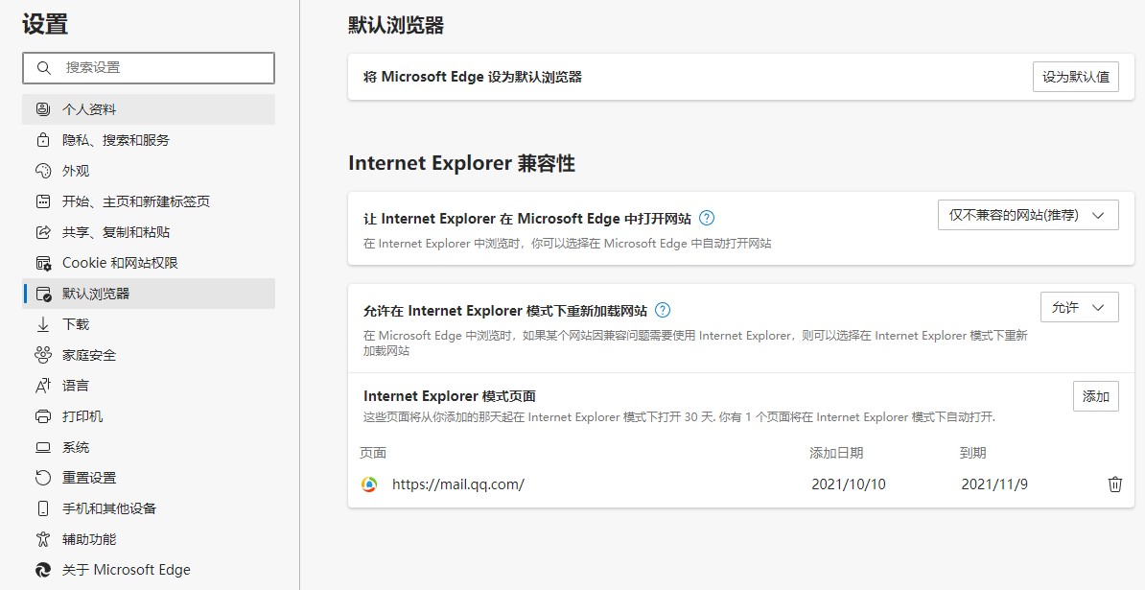
Task: Click the 默认浏览器 sidebar icon
Action: [x=43, y=294]
